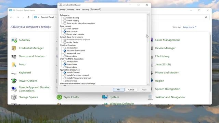
Task: Open Color Management link
Action: [x=167, y=40]
